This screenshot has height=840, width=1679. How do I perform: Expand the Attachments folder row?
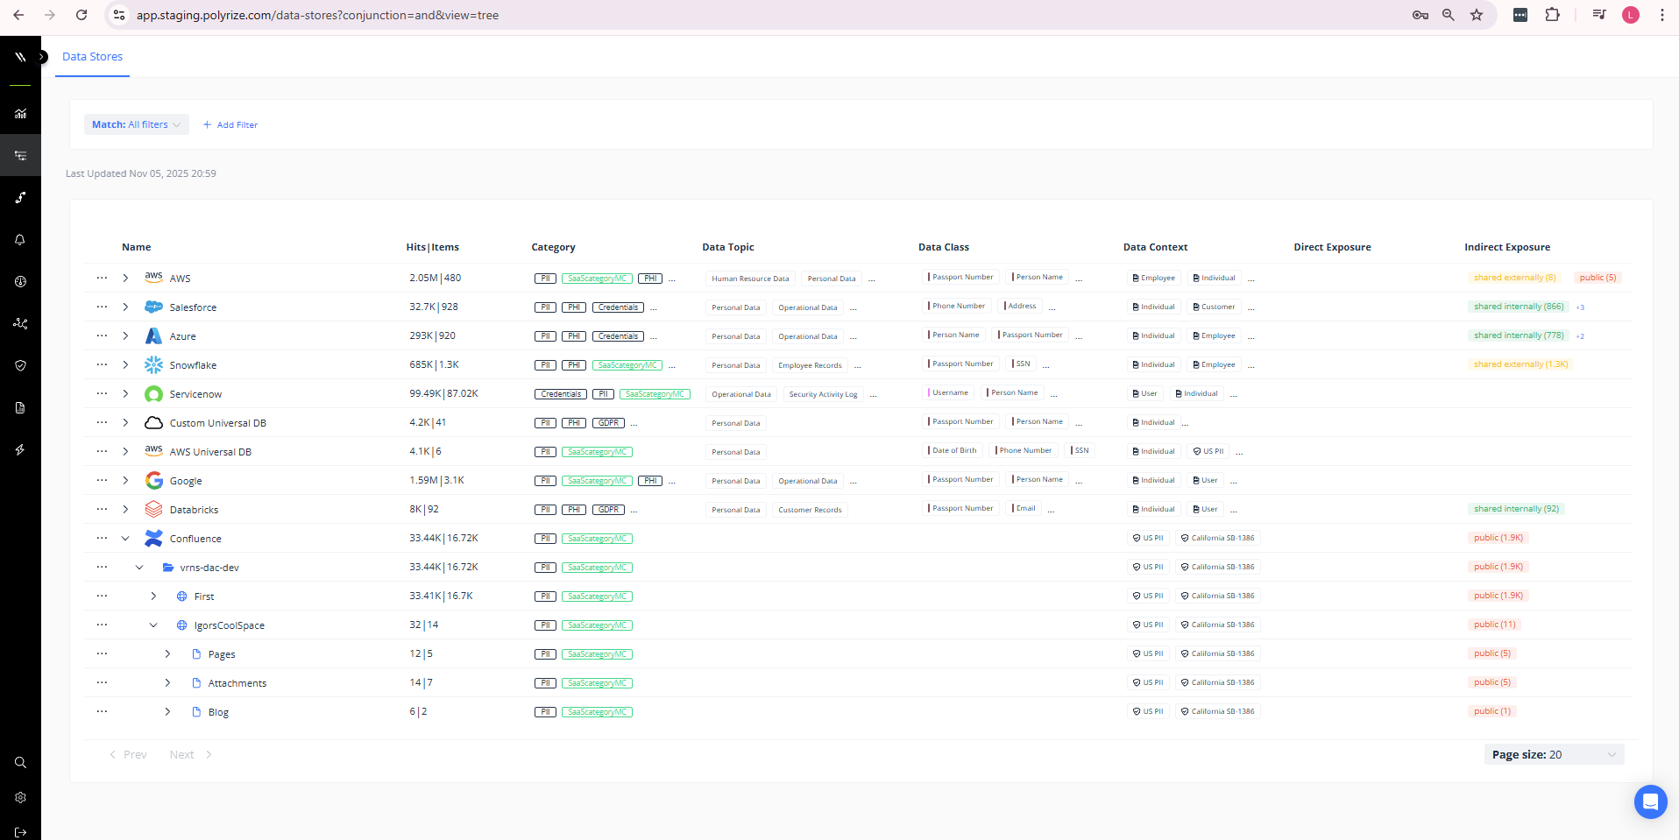tap(167, 683)
